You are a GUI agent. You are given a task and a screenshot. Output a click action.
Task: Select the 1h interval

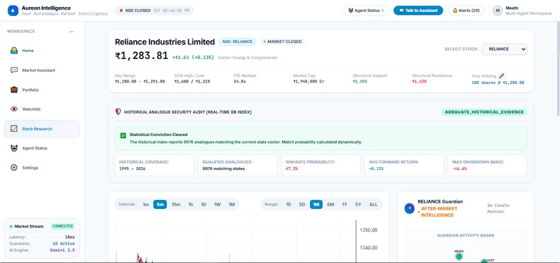tap(190, 205)
